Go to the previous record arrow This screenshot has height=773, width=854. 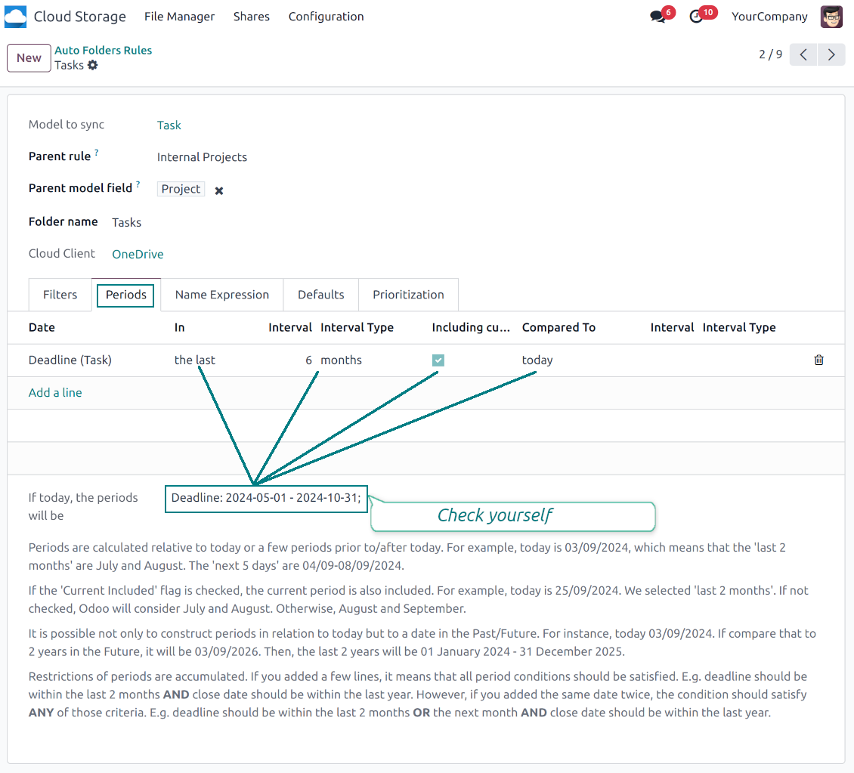[803, 54]
